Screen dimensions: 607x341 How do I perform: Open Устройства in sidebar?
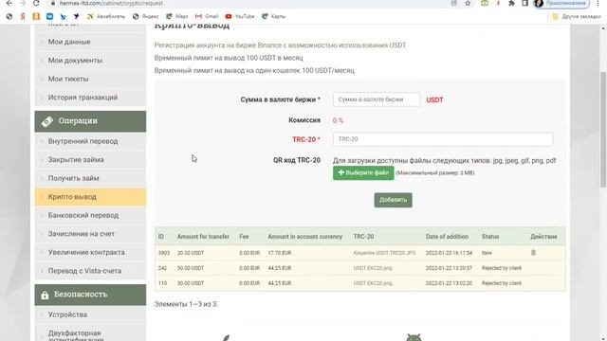point(91,314)
